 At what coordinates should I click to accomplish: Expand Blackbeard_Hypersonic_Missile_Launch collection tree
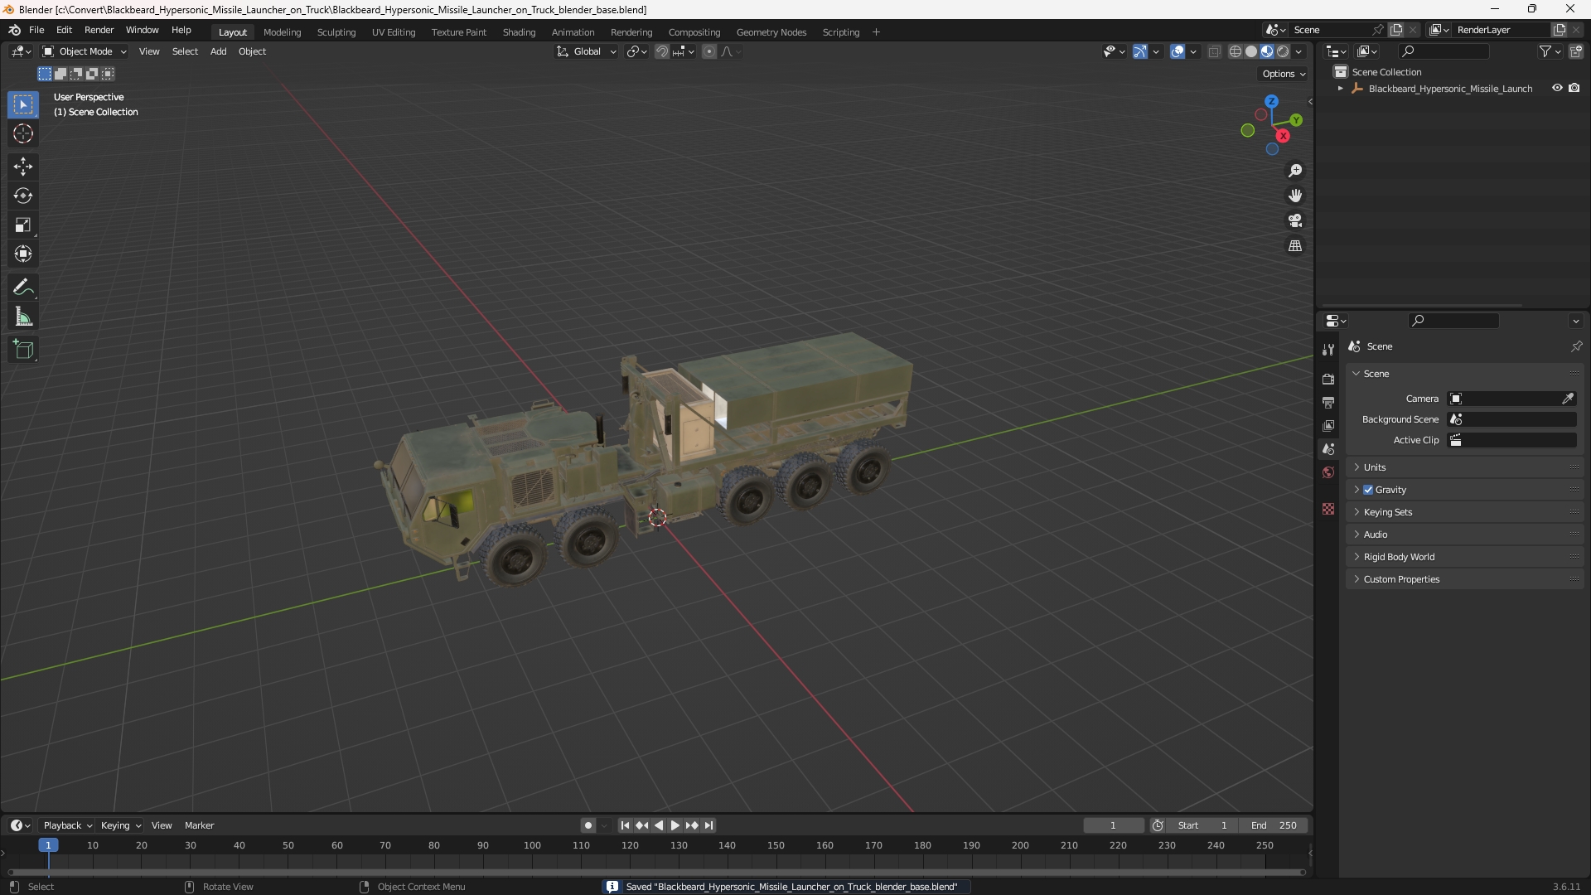point(1341,89)
